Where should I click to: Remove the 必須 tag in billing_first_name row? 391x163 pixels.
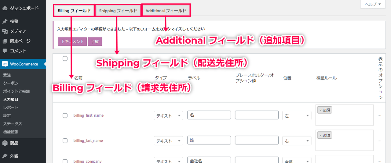320,110
